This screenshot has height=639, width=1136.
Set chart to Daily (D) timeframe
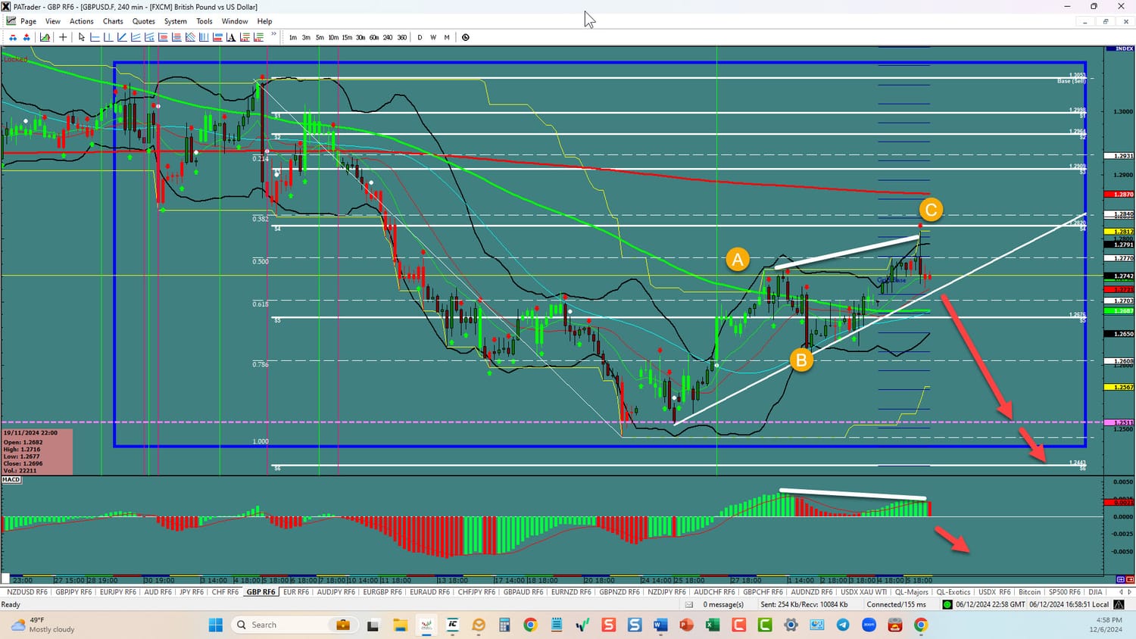(420, 37)
